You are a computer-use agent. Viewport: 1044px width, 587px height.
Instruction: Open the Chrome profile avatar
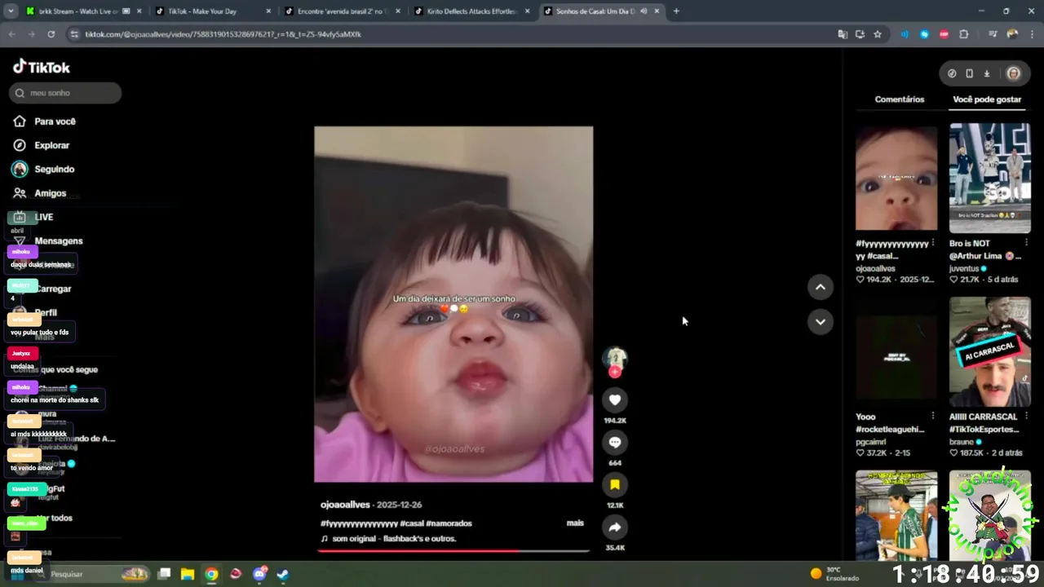[1012, 34]
